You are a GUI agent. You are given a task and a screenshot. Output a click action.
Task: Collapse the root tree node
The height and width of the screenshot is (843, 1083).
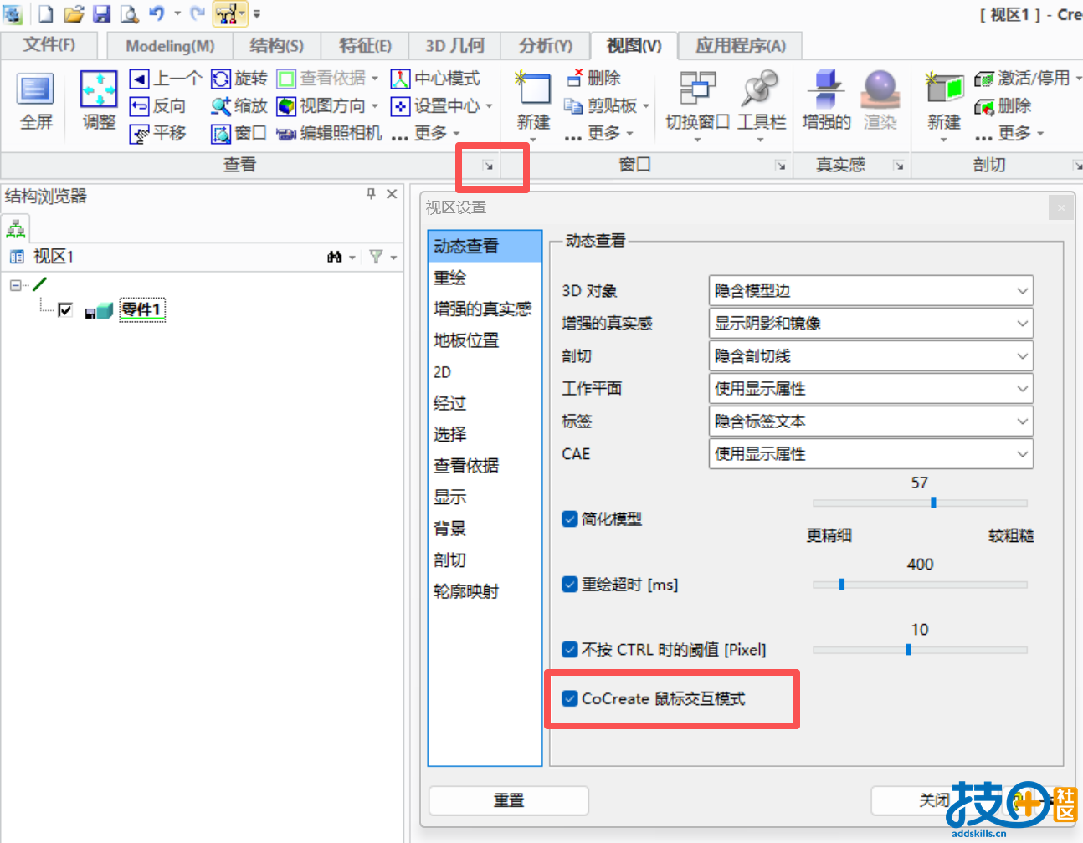coord(15,285)
